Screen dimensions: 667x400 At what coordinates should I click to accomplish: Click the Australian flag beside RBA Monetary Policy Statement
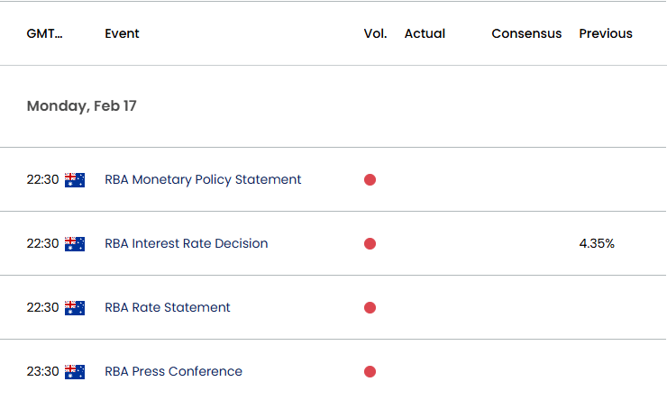(x=75, y=180)
